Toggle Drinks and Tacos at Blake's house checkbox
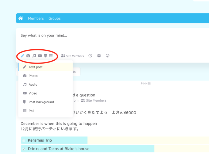Viewport: 209px width, 154px height. (24, 149)
